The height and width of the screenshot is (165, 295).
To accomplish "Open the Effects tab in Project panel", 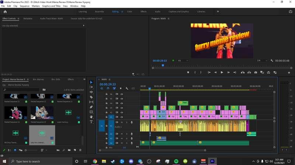I will pyautogui.click(x=71, y=80).
